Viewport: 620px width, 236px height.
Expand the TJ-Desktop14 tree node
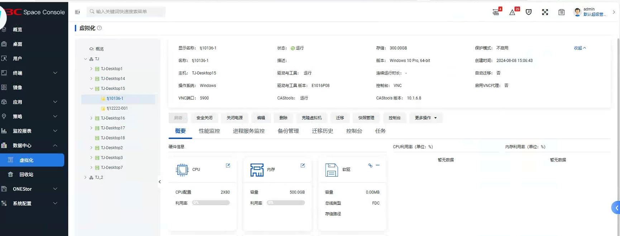point(91,78)
